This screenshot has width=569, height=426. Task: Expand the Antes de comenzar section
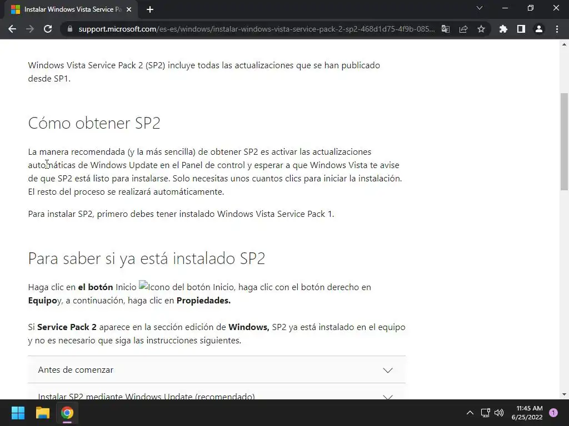pos(217,370)
